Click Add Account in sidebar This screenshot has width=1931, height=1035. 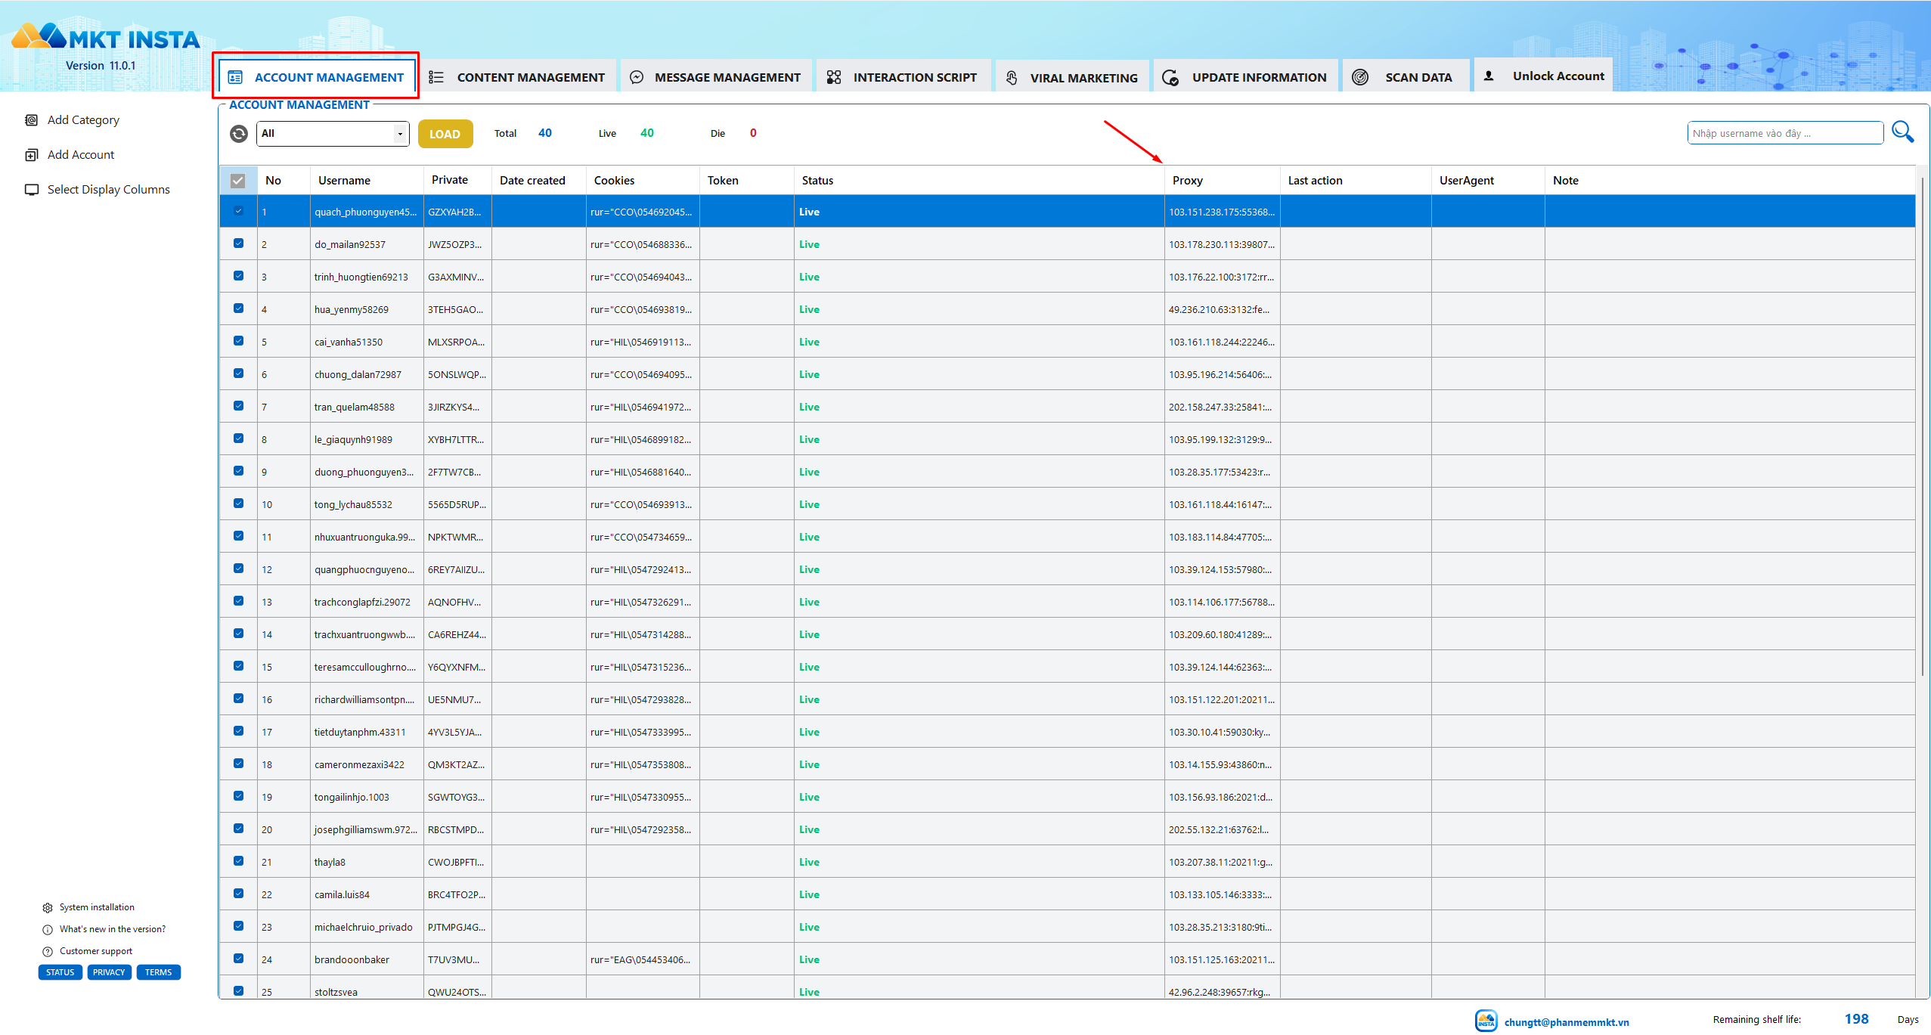pyautogui.click(x=80, y=155)
